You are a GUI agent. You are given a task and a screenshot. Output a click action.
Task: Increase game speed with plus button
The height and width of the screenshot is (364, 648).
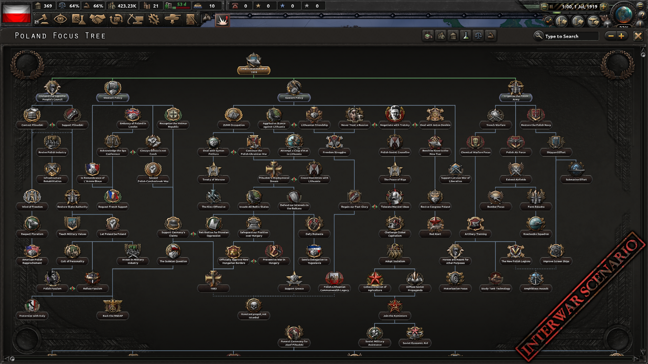(603, 6)
